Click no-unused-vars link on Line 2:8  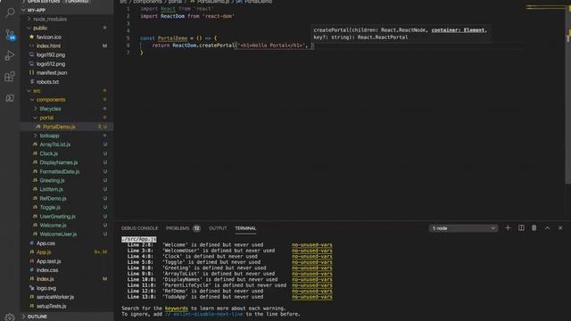pos(311,245)
